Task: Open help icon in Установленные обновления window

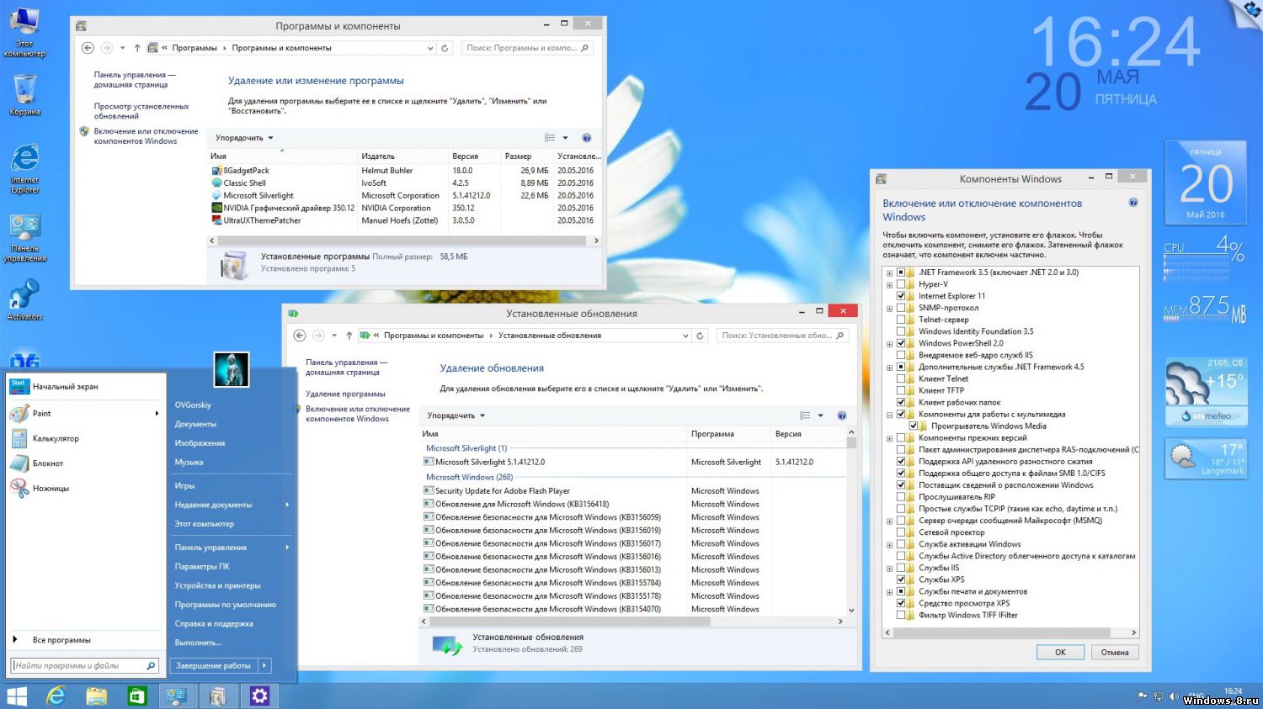Action: pos(842,415)
